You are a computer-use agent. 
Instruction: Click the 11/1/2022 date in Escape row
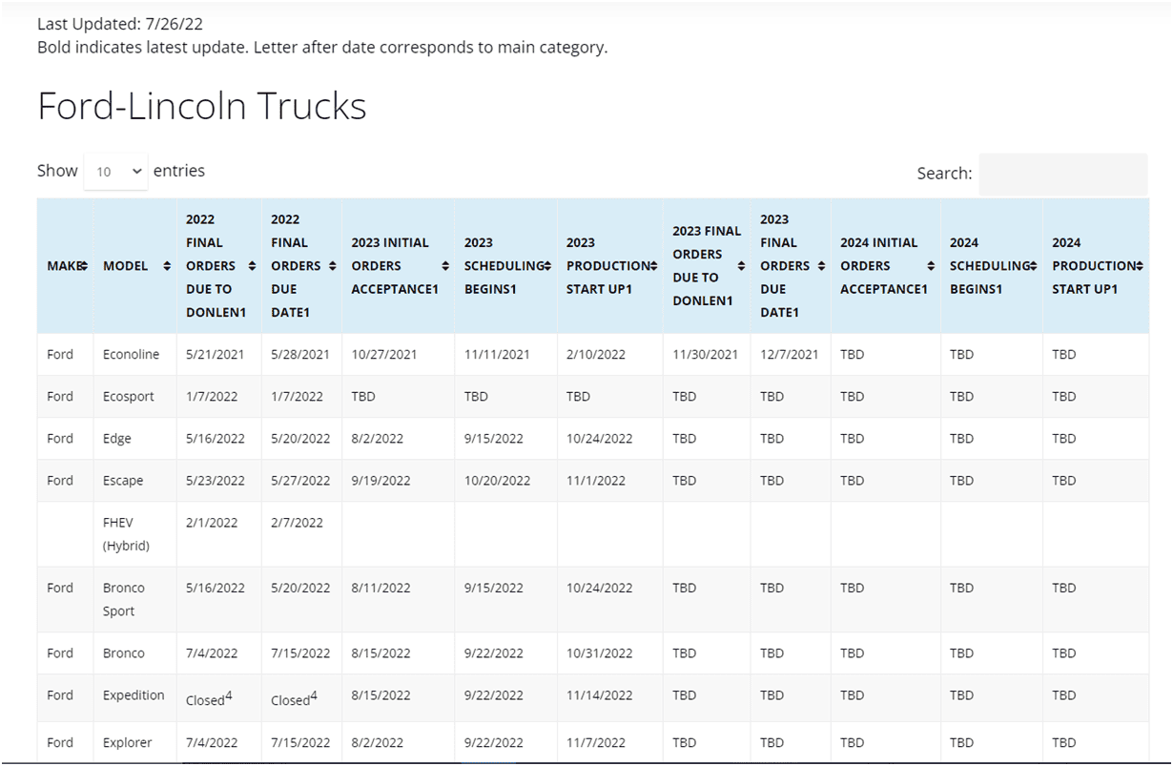[596, 481]
